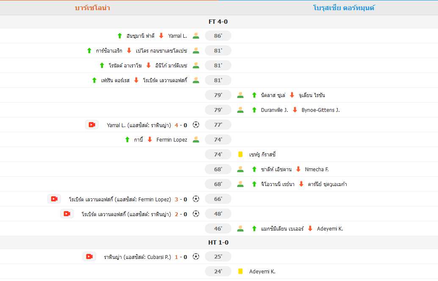Screen dimensions: 438x281
Task: Select the 3 - 0 score text
Action: (181, 199)
